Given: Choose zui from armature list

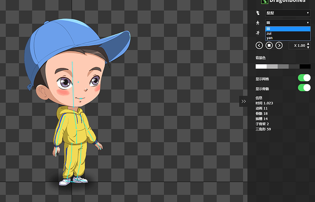Looking at the screenshot, I should pyautogui.click(x=288, y=33).
